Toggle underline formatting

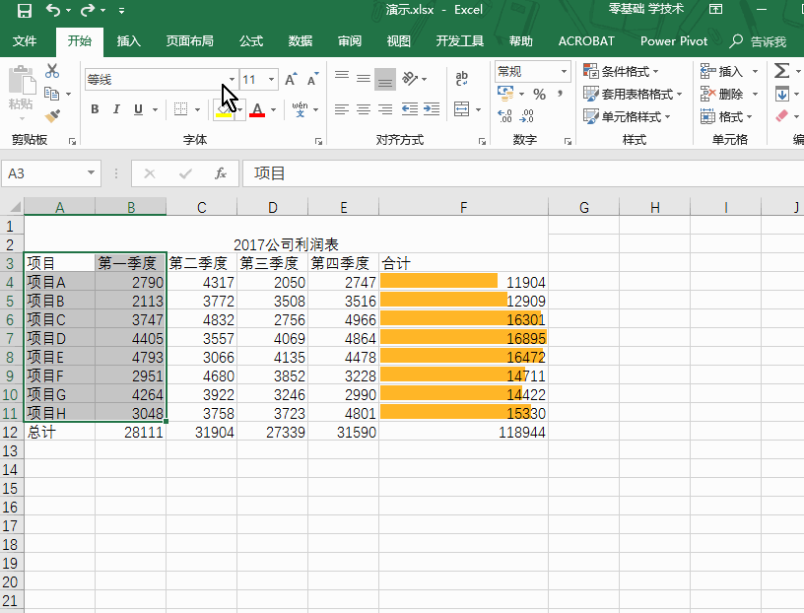coord(138,109)
